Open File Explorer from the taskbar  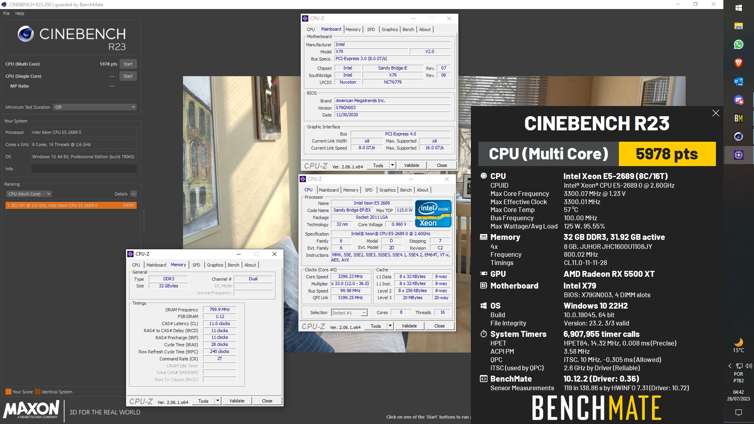click(738, 26)
